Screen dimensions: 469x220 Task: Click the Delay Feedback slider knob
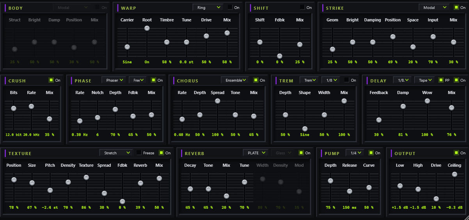pos(379,120)
